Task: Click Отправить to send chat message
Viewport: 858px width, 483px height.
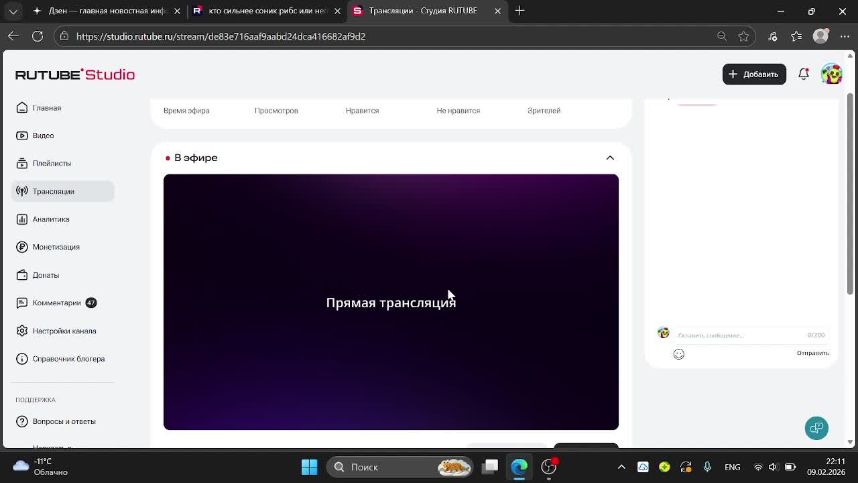Action: pyautogui.click(x=813, y=353)
